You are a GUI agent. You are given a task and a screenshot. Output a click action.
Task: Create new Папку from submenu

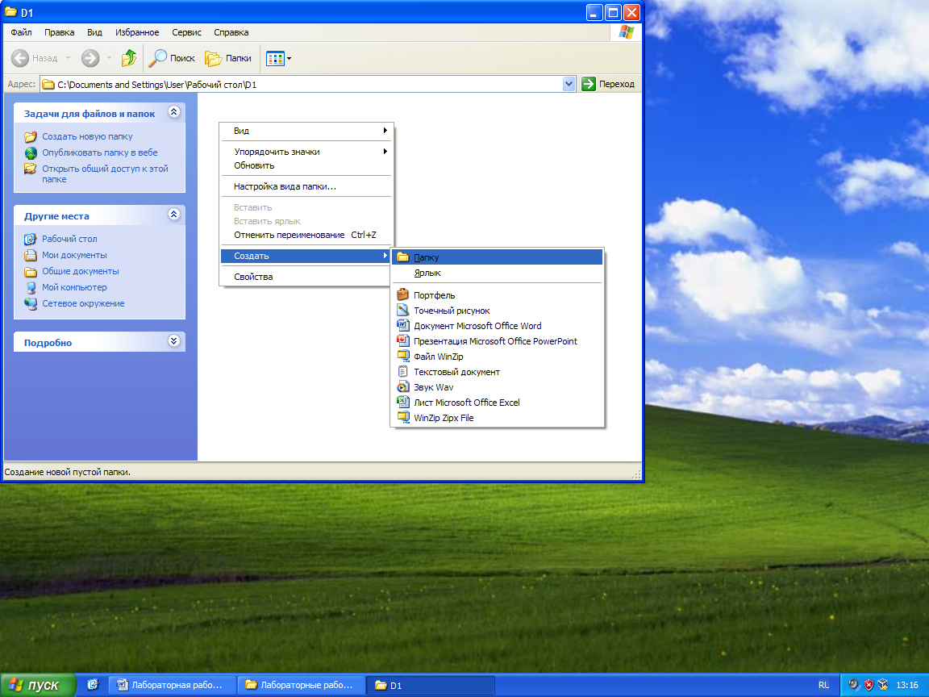(x=497, y=257)
